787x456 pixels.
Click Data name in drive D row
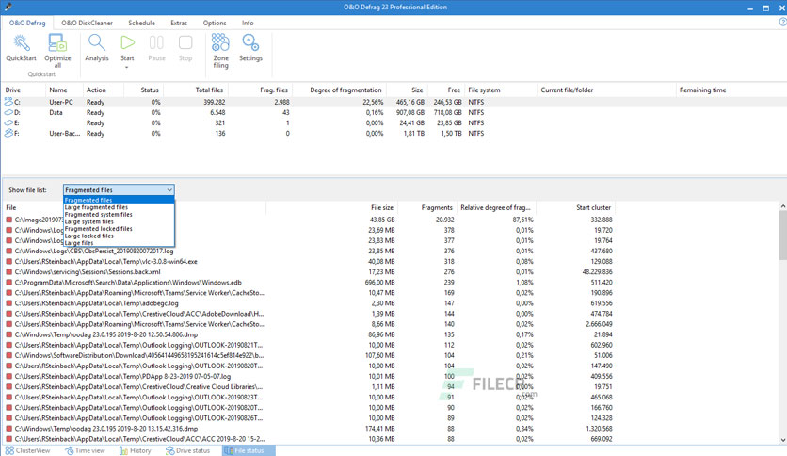click(x=56, y=112)
